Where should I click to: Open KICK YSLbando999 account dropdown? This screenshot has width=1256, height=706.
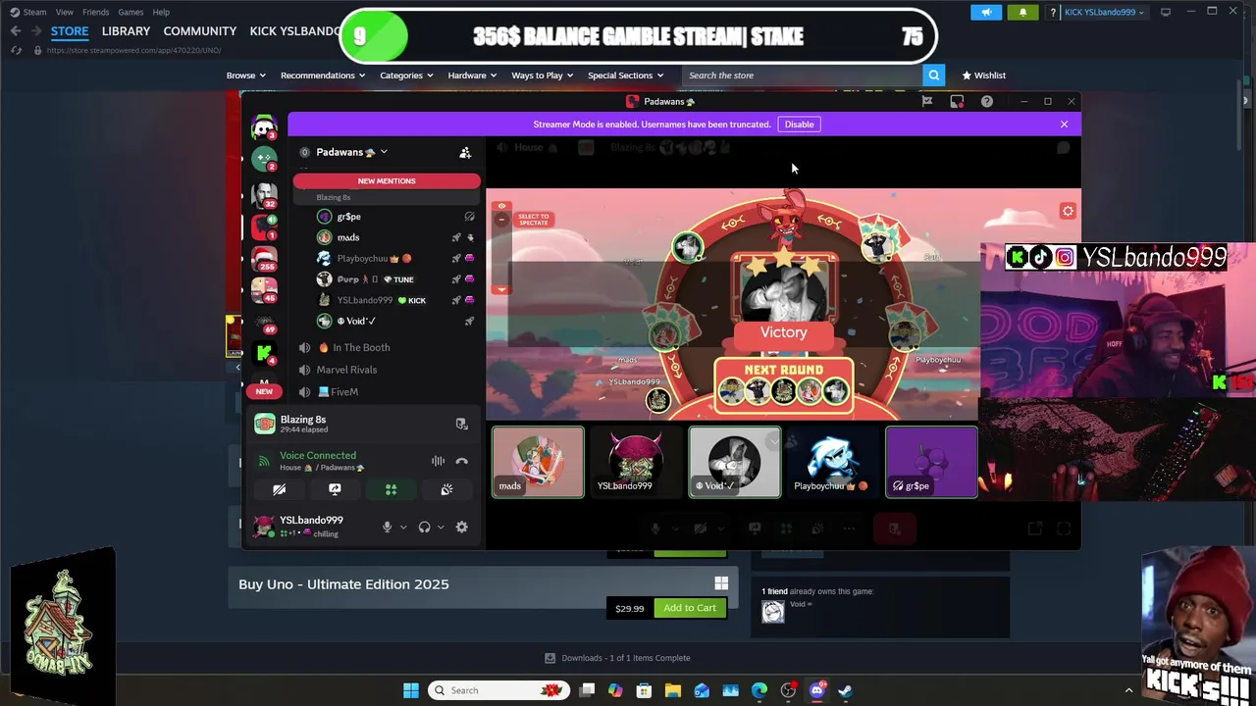[x=1104, y=12]
